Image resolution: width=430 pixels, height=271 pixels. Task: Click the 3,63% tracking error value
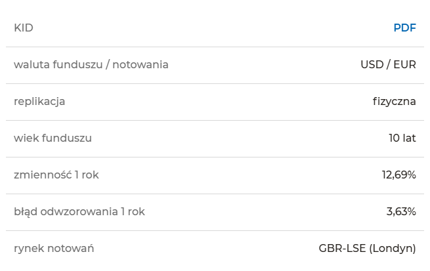click(x=401, y=211)
